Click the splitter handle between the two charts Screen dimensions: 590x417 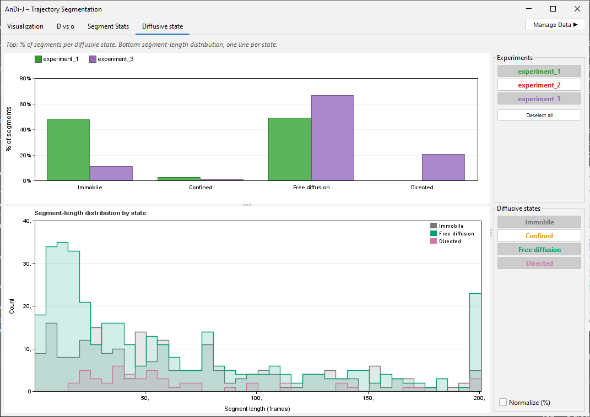pos(247,205)
